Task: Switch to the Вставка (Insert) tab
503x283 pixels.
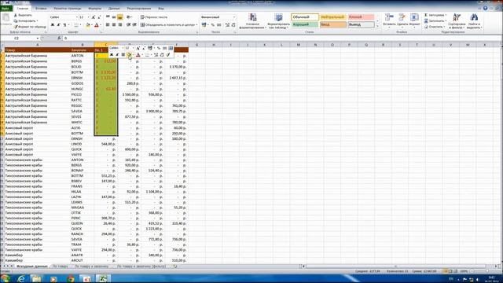Action: pyautogui.click(x=41, y=9)
